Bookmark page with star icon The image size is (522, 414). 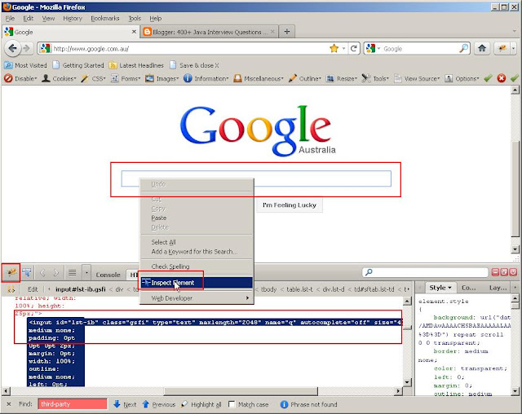pyautogui.click(x=334, y=49)
